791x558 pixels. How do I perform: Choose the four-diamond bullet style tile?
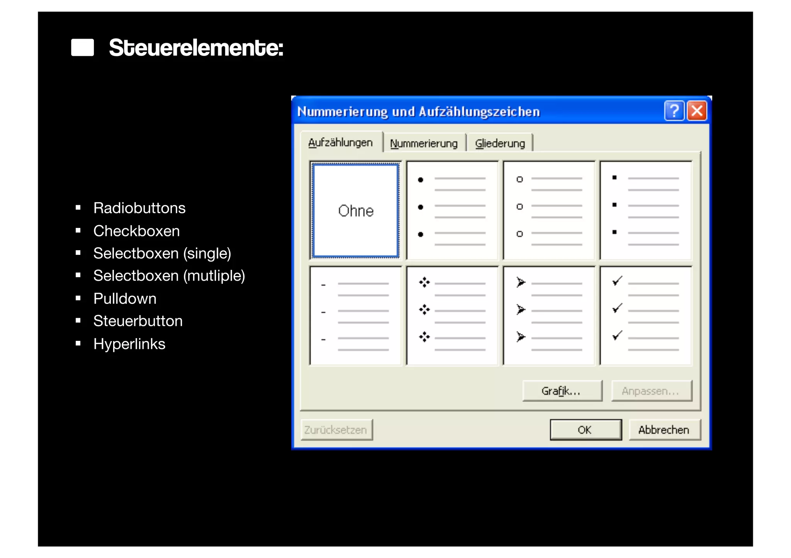click(x=452, y=315)
